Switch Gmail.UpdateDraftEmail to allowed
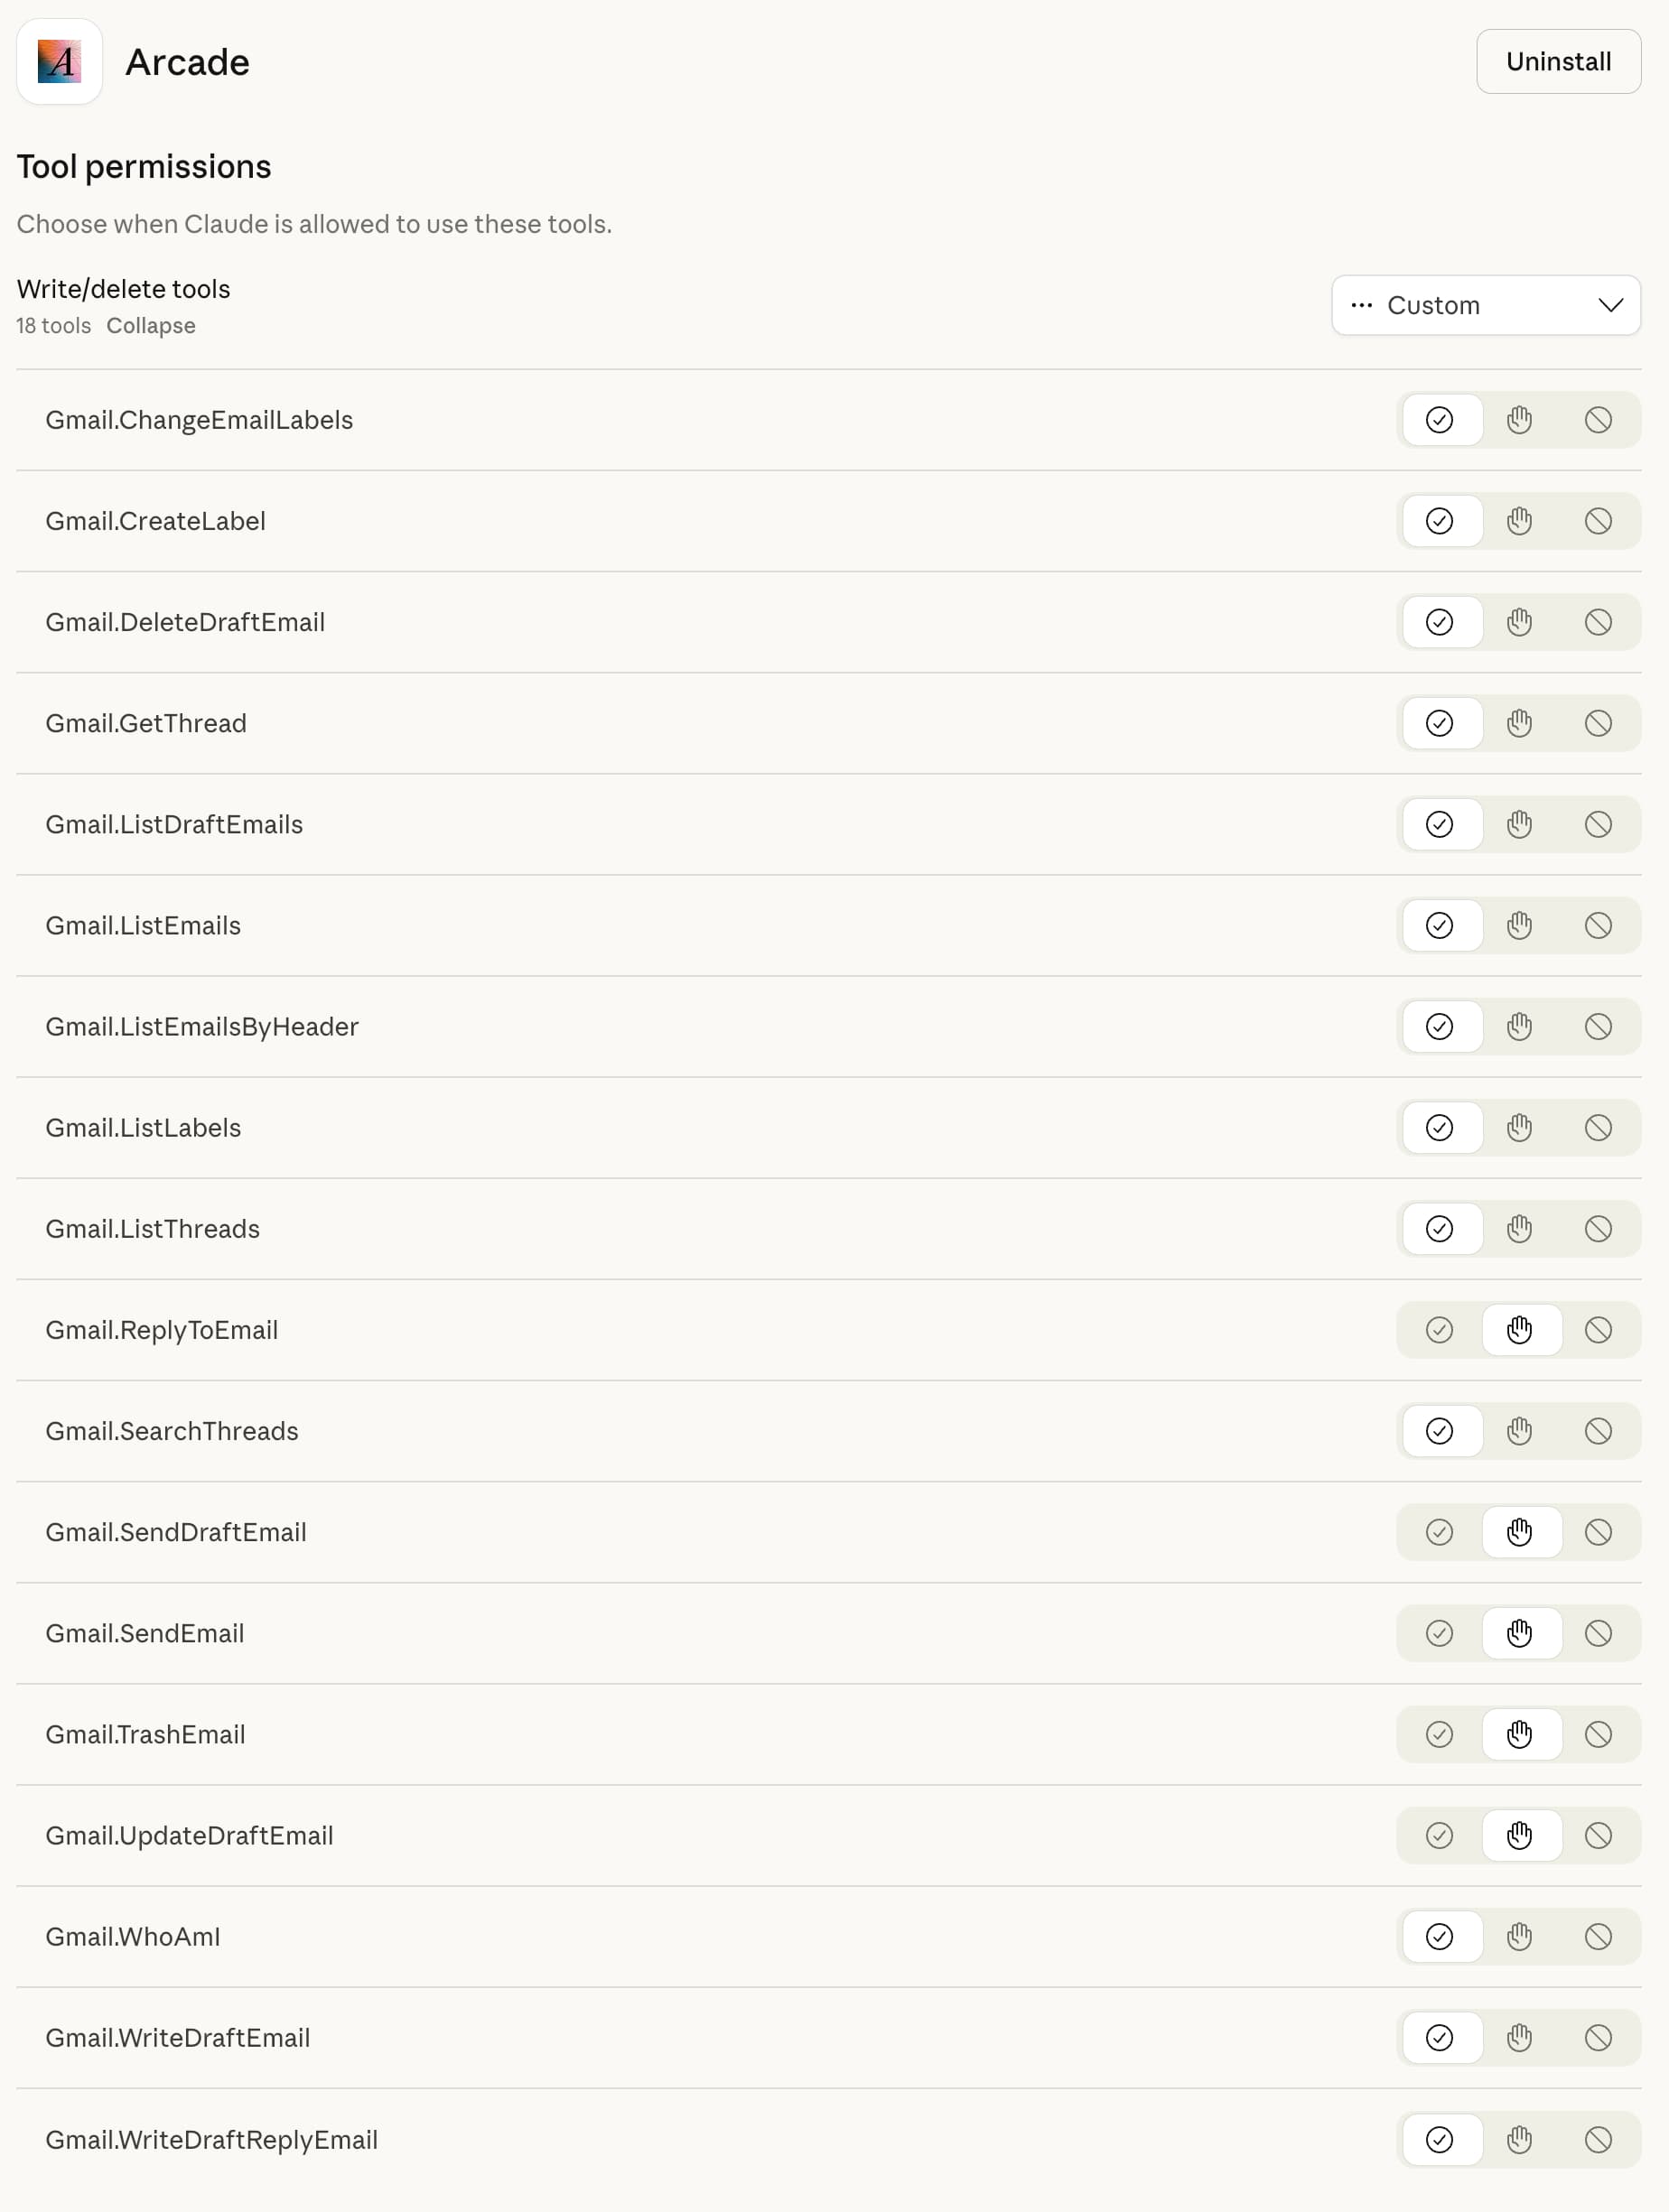Image resolution: width=1669 pixels, height=2212 pixels. pos(1441,1835)
